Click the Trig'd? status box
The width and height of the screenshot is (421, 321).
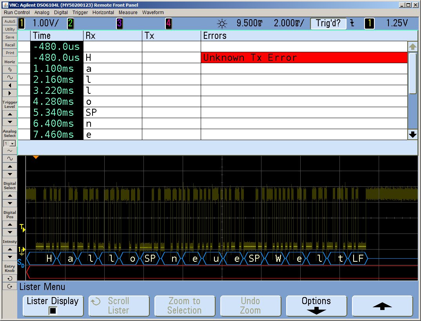pos(328,24)
